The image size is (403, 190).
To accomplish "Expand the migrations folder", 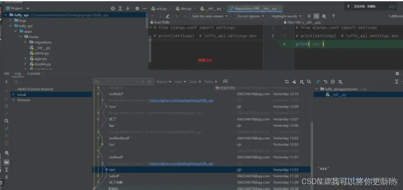I will [x=25, y=42].
